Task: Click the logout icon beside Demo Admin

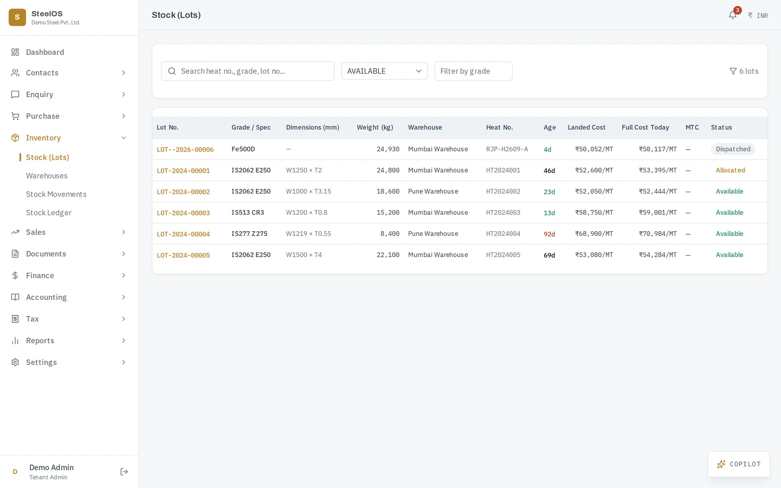Action: pyautogui.click(x=124, y=472)
